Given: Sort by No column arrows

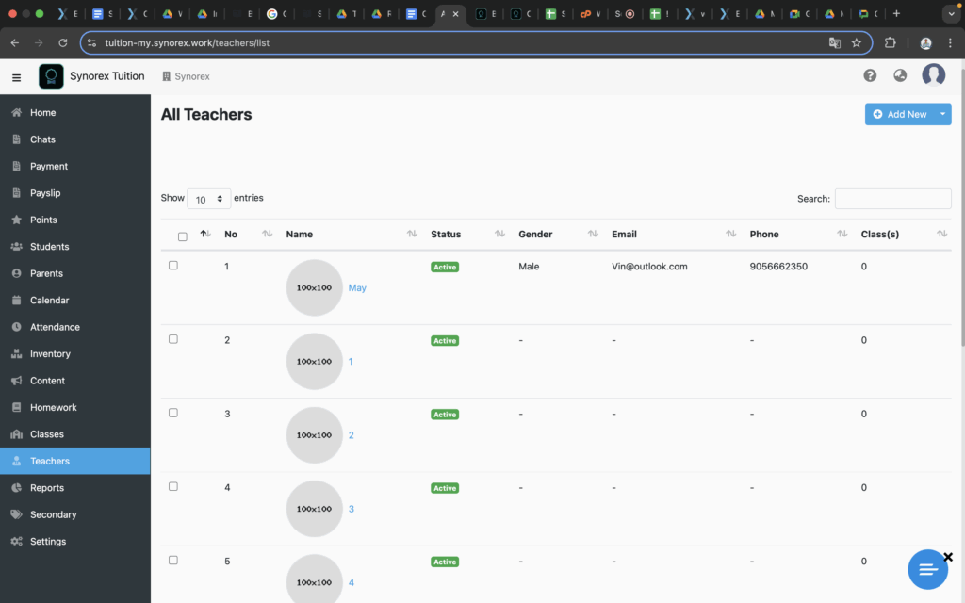Looking at the screenshot, I should tap(267, 234).
